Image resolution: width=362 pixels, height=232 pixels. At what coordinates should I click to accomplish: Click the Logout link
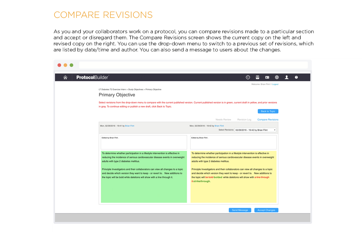click(x=275, y=84)
